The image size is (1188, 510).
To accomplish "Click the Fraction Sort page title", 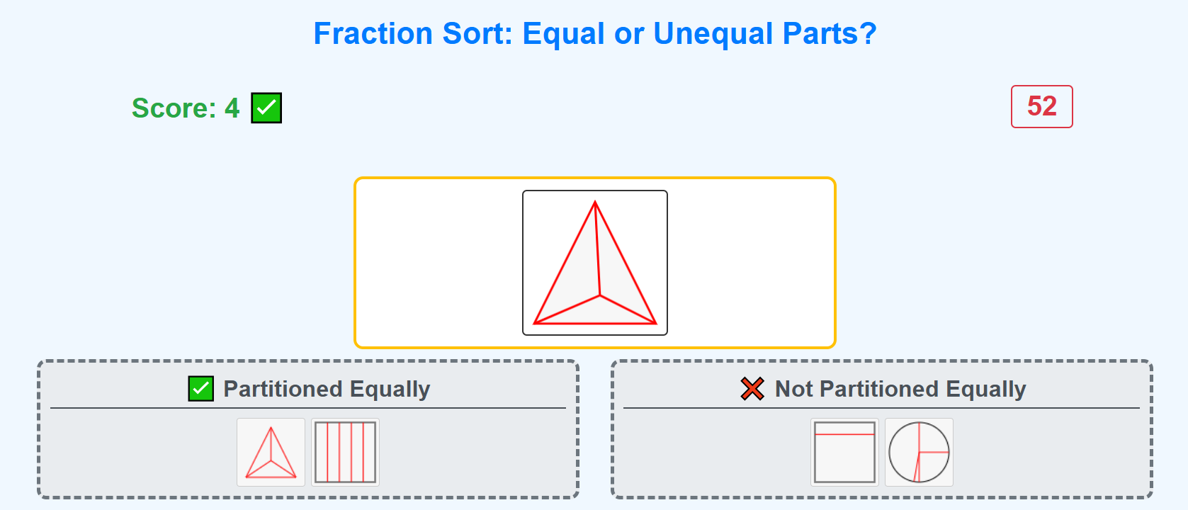I will 595,33.
